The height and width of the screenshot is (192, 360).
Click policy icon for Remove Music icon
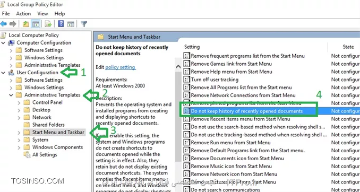coord(187,167)
